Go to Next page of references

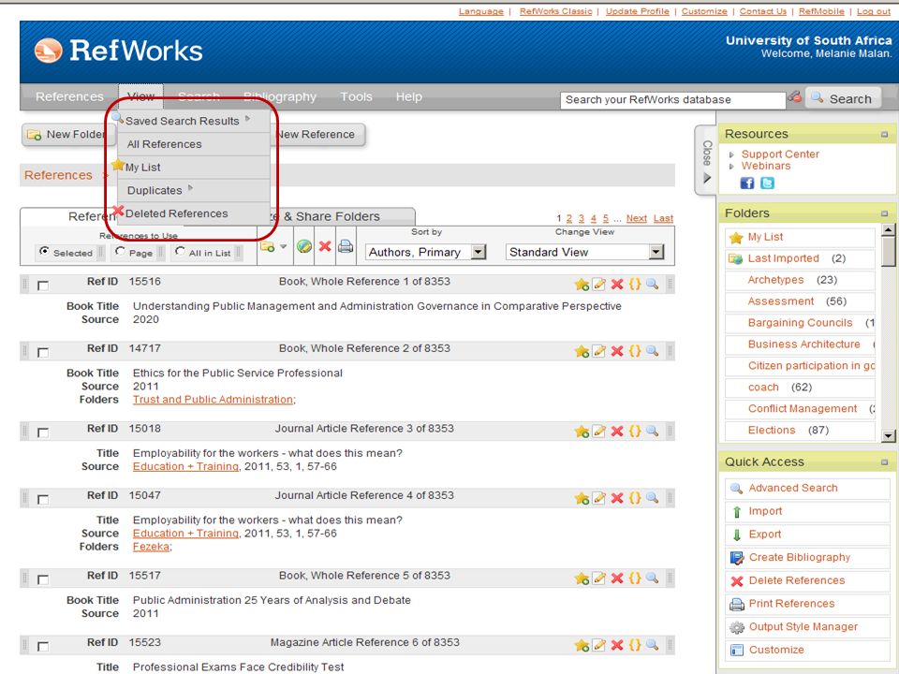tap(637, 218)
